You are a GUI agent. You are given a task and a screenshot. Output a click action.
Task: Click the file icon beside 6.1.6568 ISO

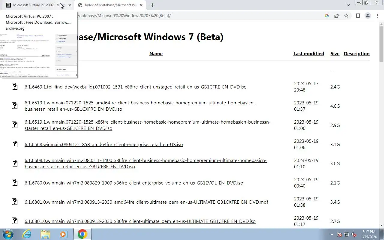(15, 144)
